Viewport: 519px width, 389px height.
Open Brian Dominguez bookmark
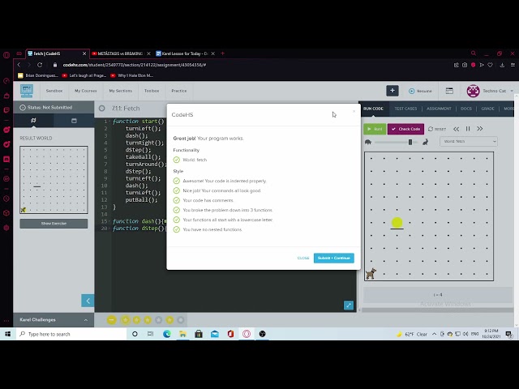pyautogui.click(x=38, y=75)
